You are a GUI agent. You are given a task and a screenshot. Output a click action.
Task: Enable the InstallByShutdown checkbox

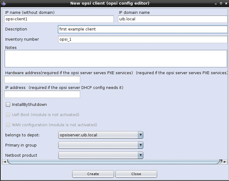click(8, 105)
